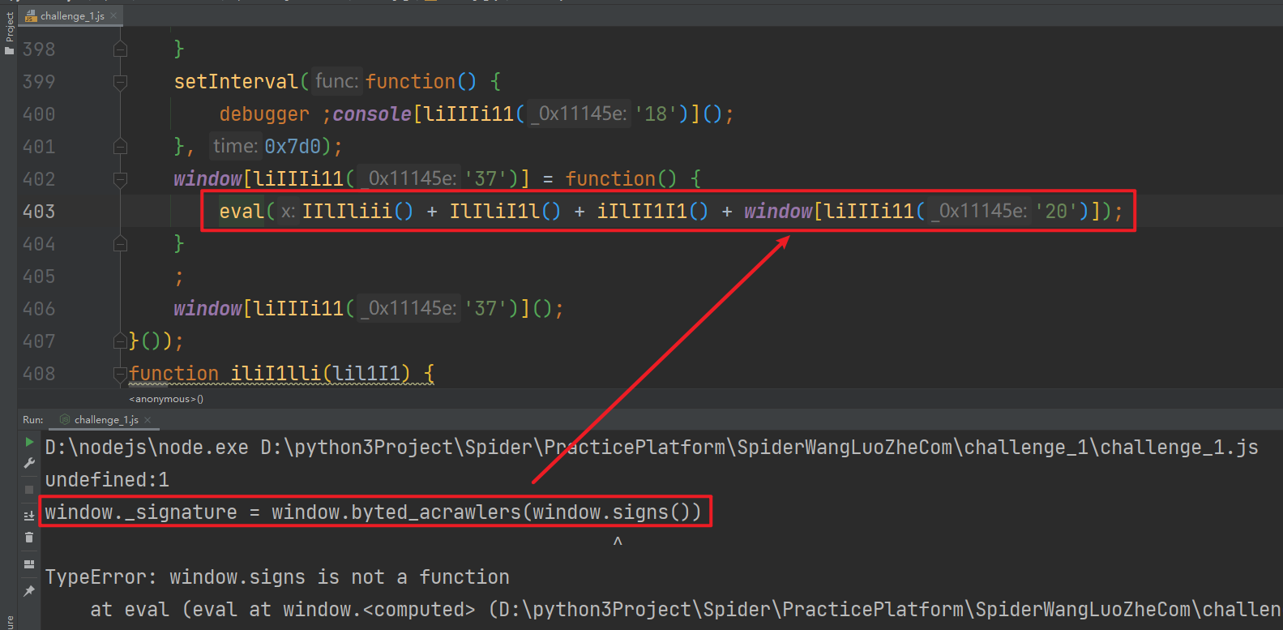Screen dimensions: 1283x630
Task: Collapse fold marker at line 408
Action: point(120,374)
